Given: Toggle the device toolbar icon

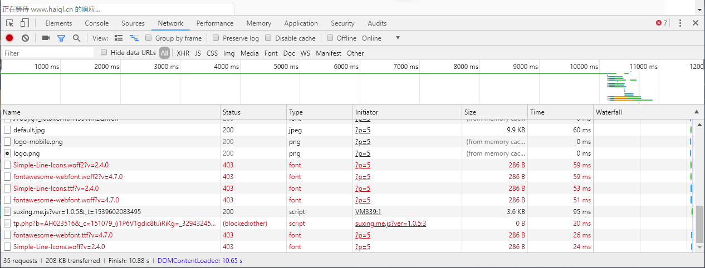Looking at the screenshot, I should pos(25,23).
